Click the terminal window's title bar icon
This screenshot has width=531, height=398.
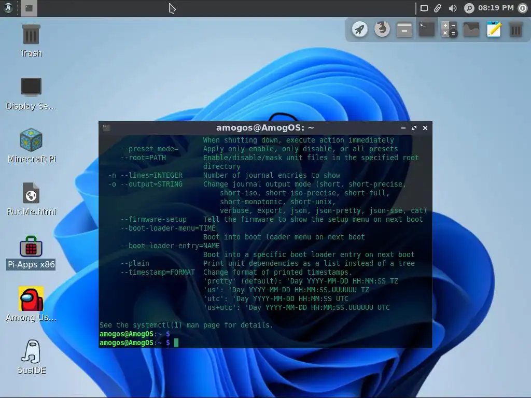[106, 128]
